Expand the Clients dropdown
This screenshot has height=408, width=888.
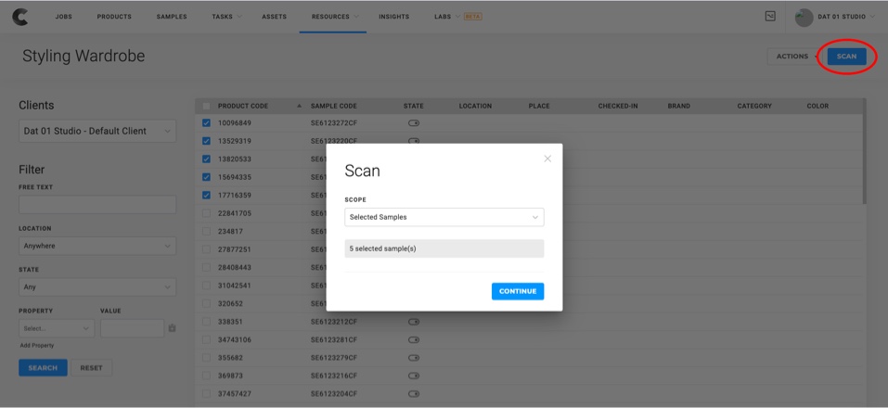click(97, 132)
